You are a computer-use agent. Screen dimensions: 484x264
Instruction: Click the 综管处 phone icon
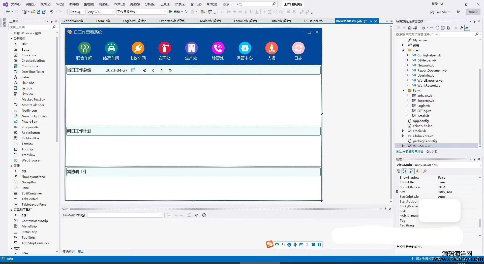[x=218, y=48]
